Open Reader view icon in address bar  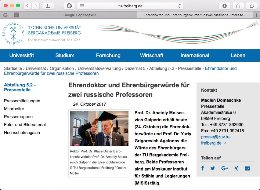coord(82,6)
